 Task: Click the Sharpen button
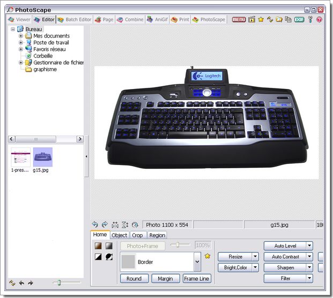(285, 267)
